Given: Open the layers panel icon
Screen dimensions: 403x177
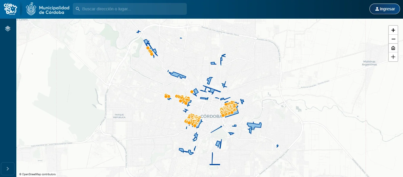Looking at the screenshot, I should (8, 28).
